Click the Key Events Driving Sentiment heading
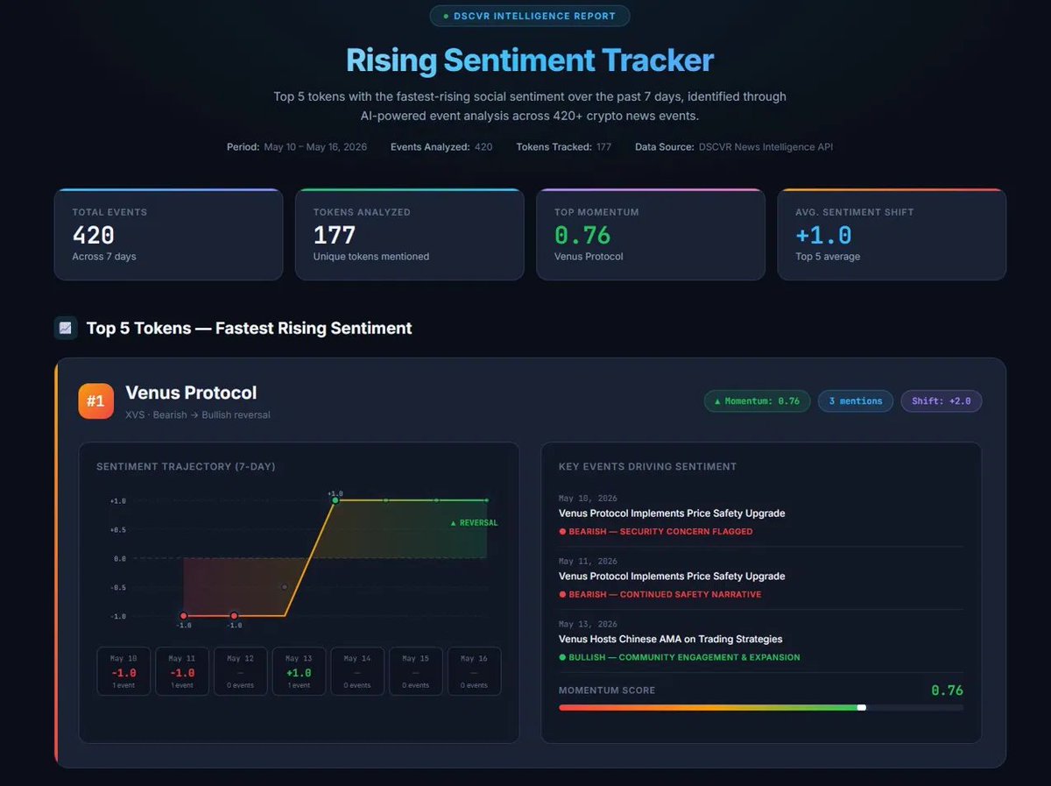Image resolution: width=1051 pixels, height=786 pixels. pos(647,467)
